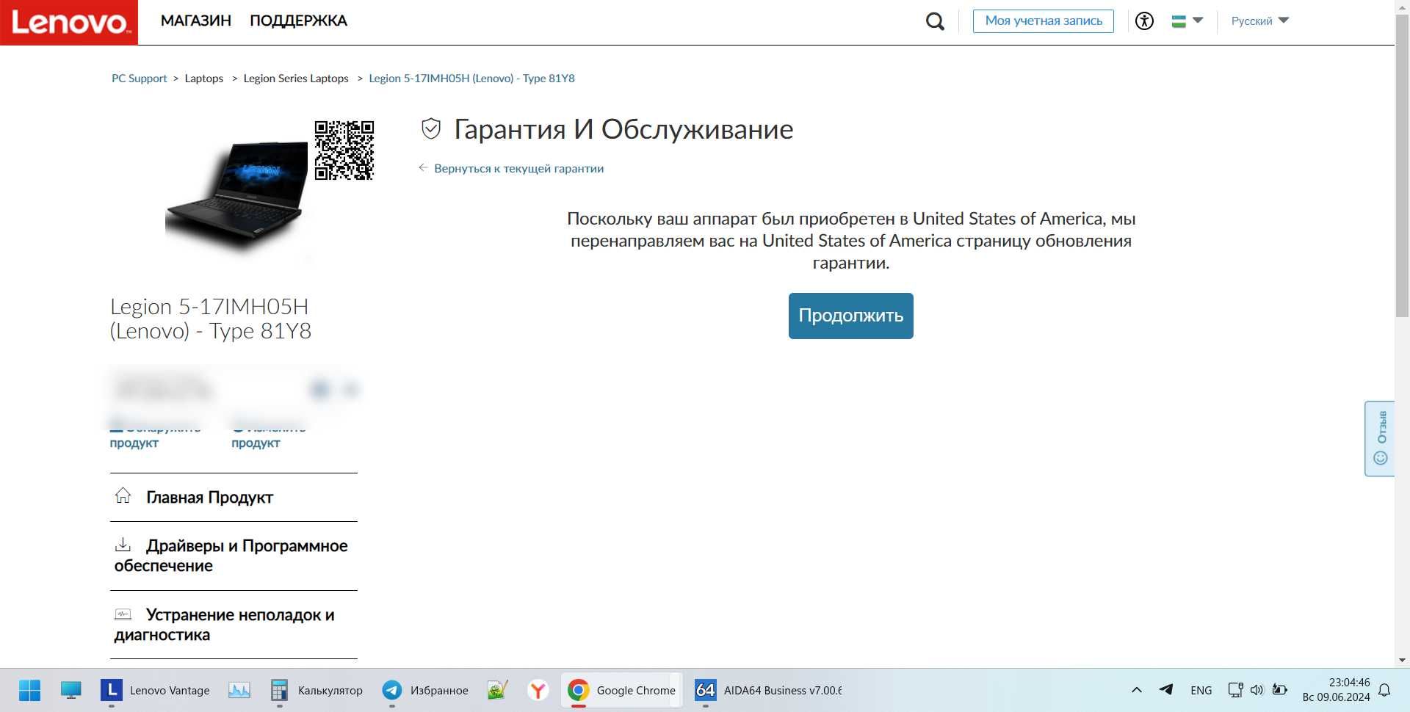Switch to Telegram Избранное in taskbar
This screenshot has width=1410, height=712.
click(x=425, y=690)
